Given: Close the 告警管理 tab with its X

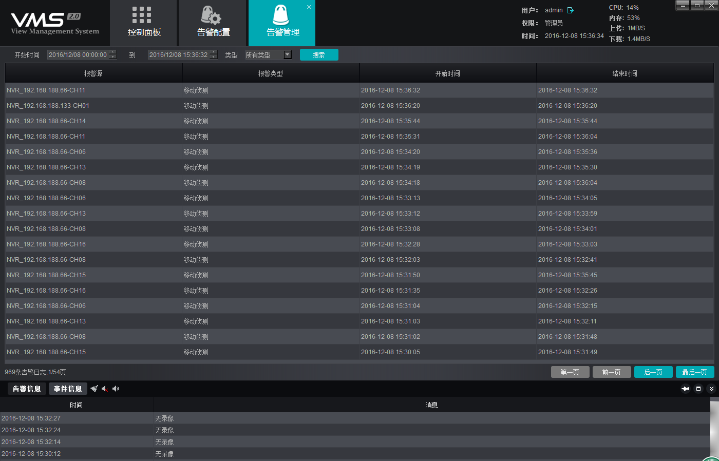Looking at the screenshot, I should tap(309, 7).
